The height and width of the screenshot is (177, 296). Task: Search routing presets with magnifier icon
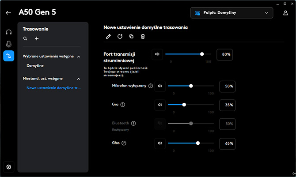(25, 38)
